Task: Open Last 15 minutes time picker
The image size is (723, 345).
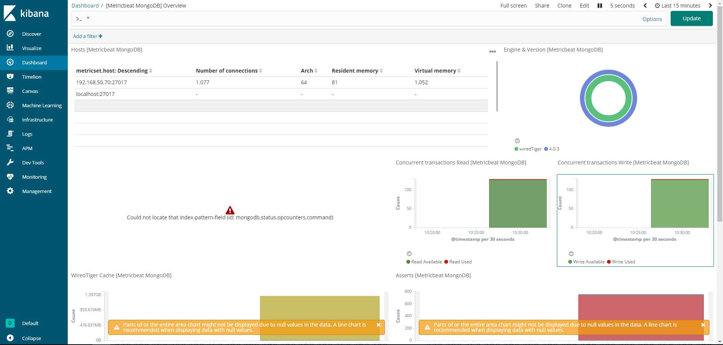Action: click(x=678, y=6)
